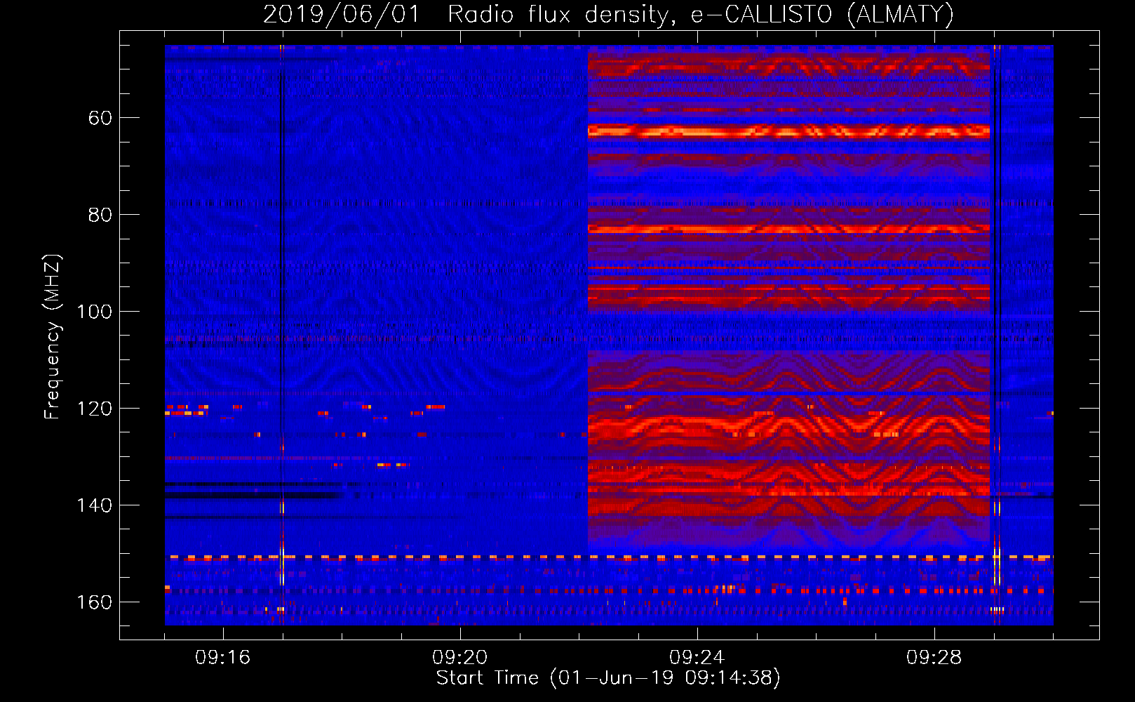Click the 09:24 time tick label
The image size is (1135, 702).
(697, 658)
